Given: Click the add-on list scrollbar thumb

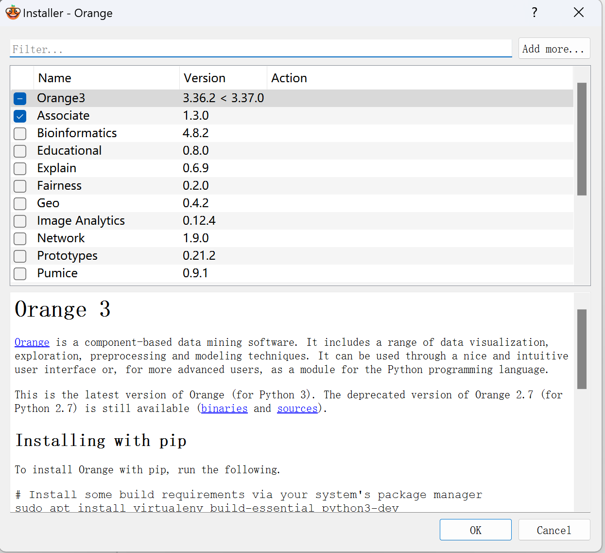Looking at the screenshot, I should (x=582, y=139).
